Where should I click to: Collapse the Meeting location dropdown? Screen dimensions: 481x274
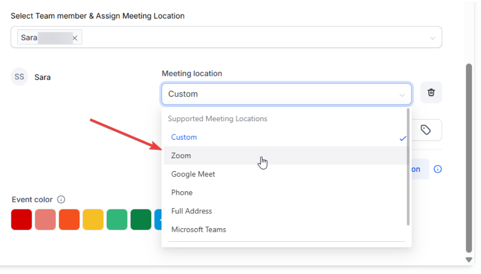pos(401,94)
